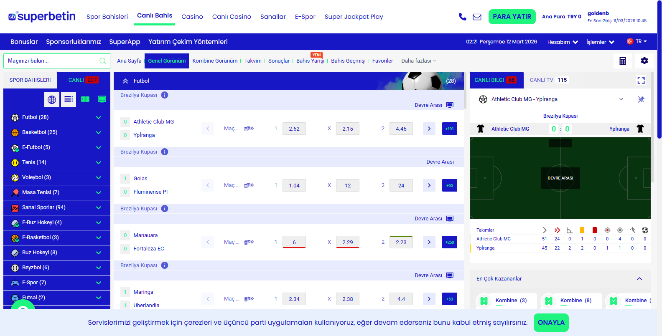Click the stats icon in Goias row

(x=249, y=185)
